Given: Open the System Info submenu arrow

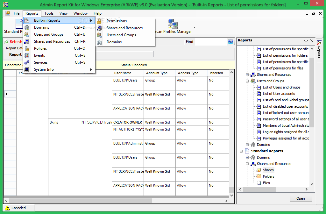Looking at the screenshot, I should [91, 69].
